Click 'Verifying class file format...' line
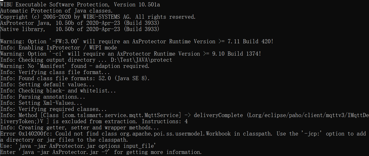 click(x=55, y=72)
